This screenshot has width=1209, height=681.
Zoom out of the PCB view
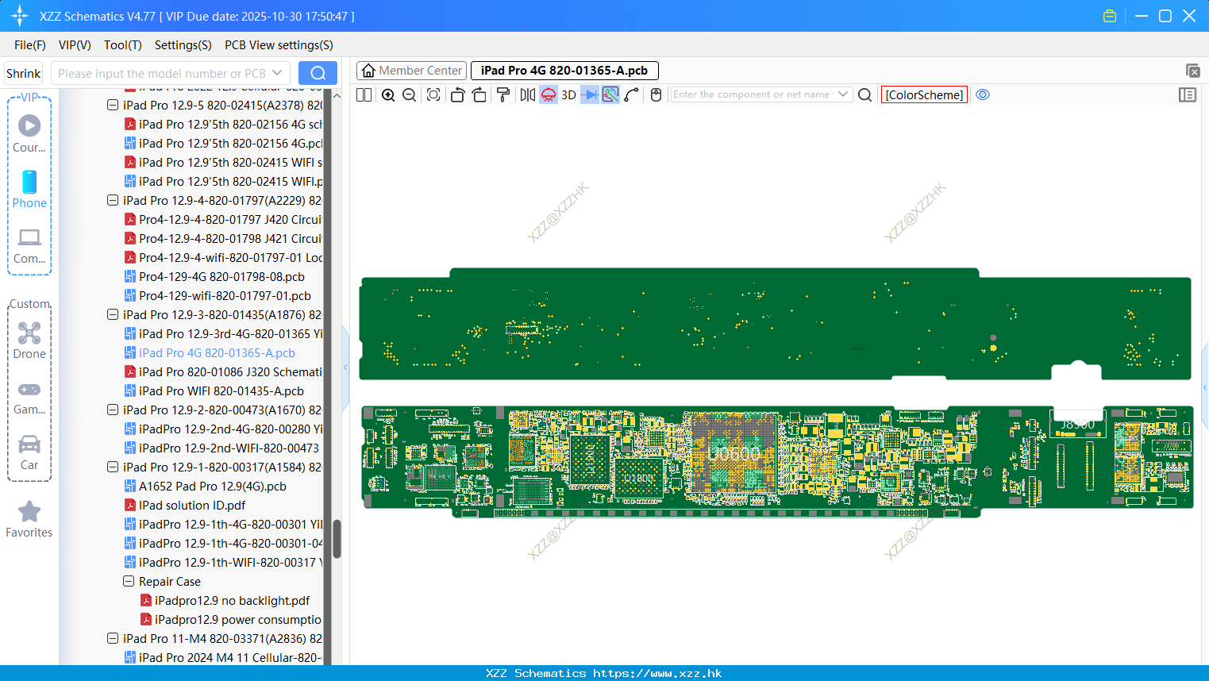[409, 94]
